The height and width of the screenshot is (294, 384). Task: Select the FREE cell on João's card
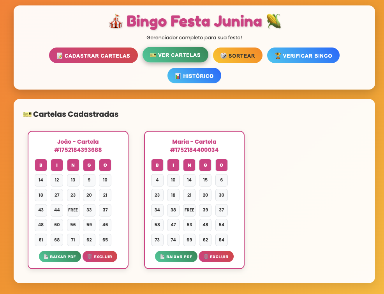[x=73, y=210]
